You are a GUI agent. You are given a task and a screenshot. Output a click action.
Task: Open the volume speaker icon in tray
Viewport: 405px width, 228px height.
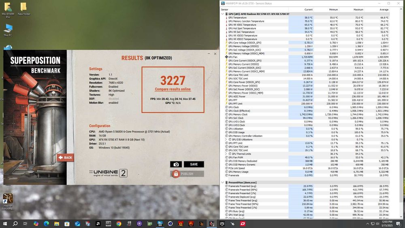coord(377,224)
